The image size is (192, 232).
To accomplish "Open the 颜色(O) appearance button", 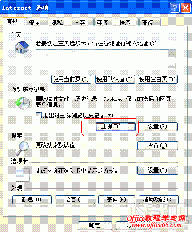I will click(x=32, y=199).
